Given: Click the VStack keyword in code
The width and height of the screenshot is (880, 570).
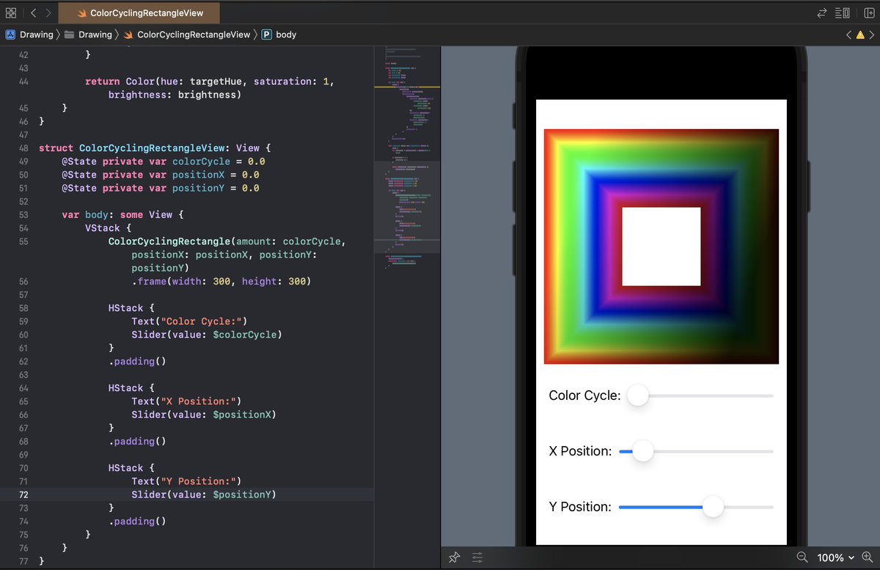Looking at the screenshot, I should [x=102, y=228].
